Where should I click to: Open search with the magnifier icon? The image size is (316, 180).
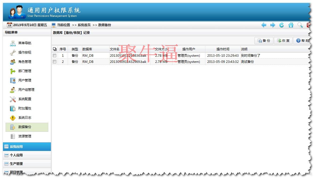(300, 25)
